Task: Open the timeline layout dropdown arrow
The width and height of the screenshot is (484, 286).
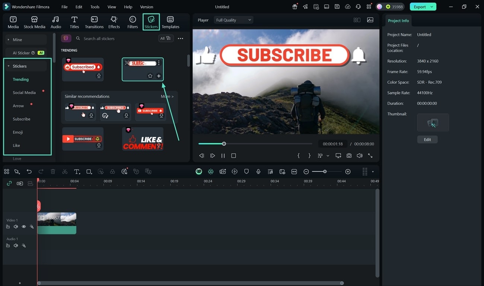Action: [373, 172]
